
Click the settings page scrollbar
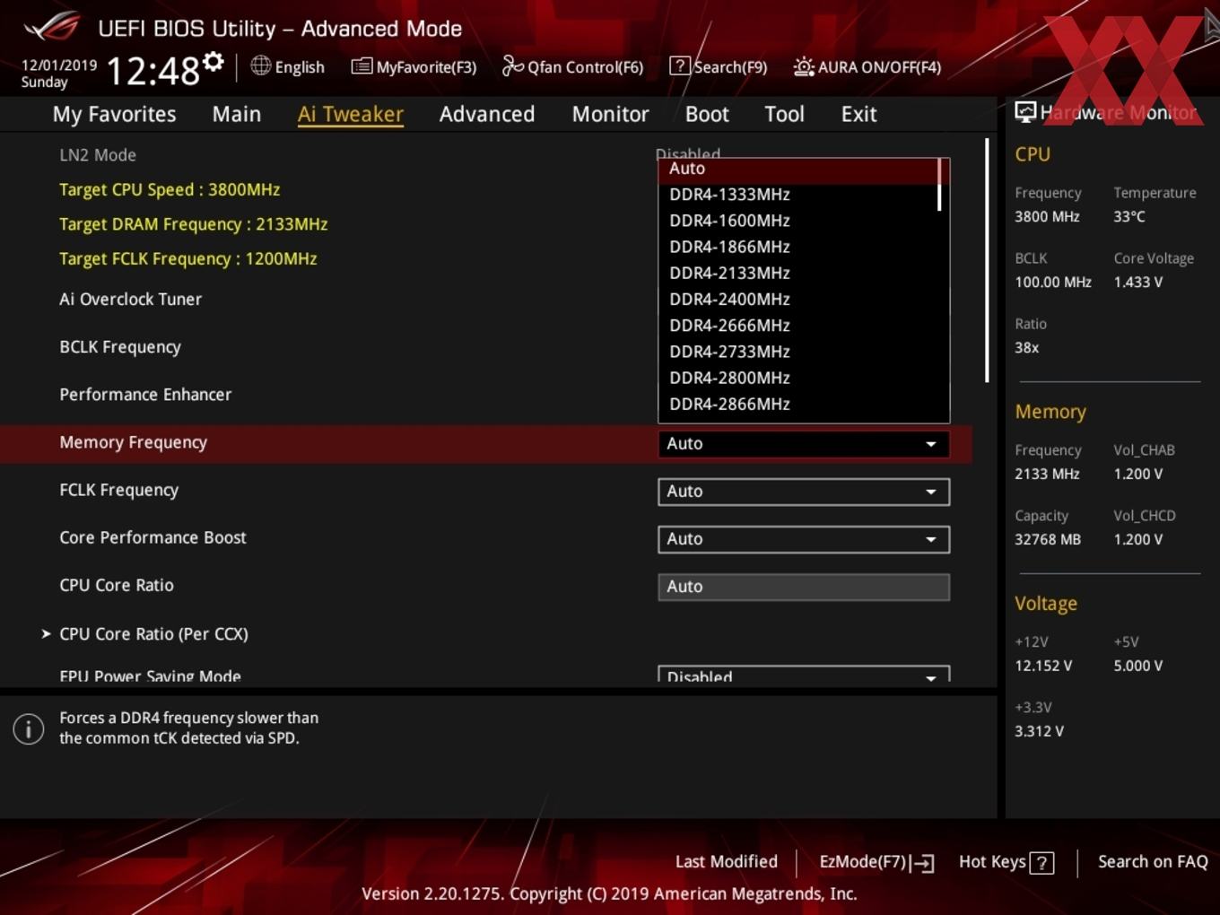pyautogui.click(x=987, y=260)
